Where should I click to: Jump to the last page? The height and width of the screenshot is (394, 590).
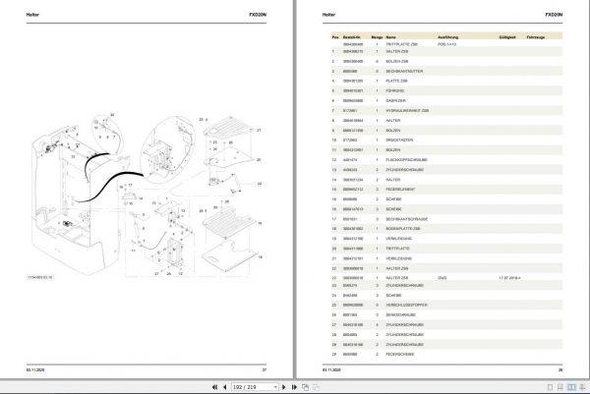point(294,387)
